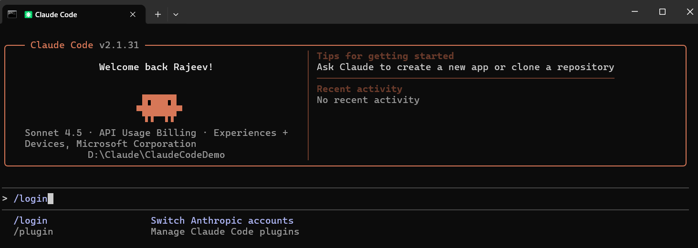Maximize the terminal window
The height and width of the screenshot is (248, 698).
pos(662,12)
